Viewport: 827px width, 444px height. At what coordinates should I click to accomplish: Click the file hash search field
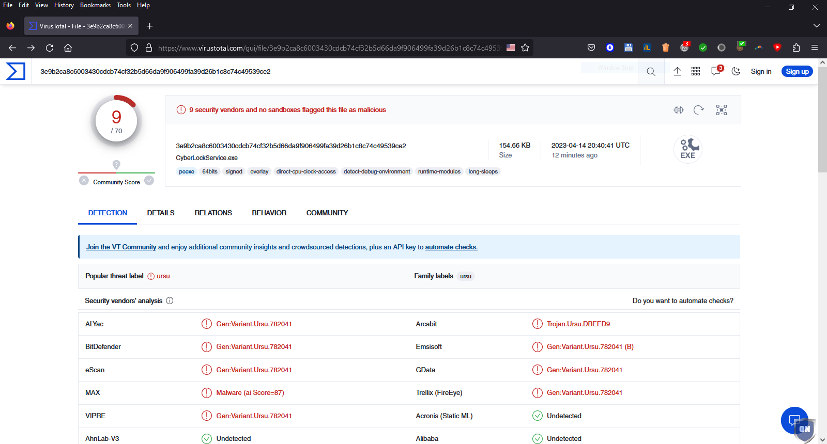(310, 72)
